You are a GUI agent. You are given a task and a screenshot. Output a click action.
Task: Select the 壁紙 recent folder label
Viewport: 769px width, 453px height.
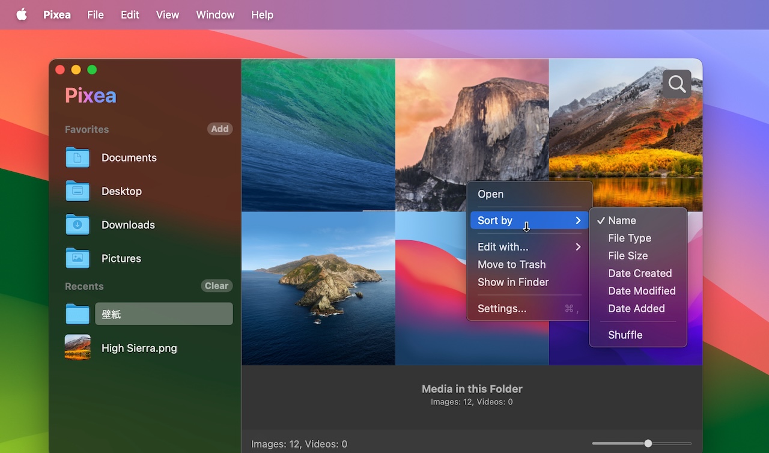pos(164,314)
